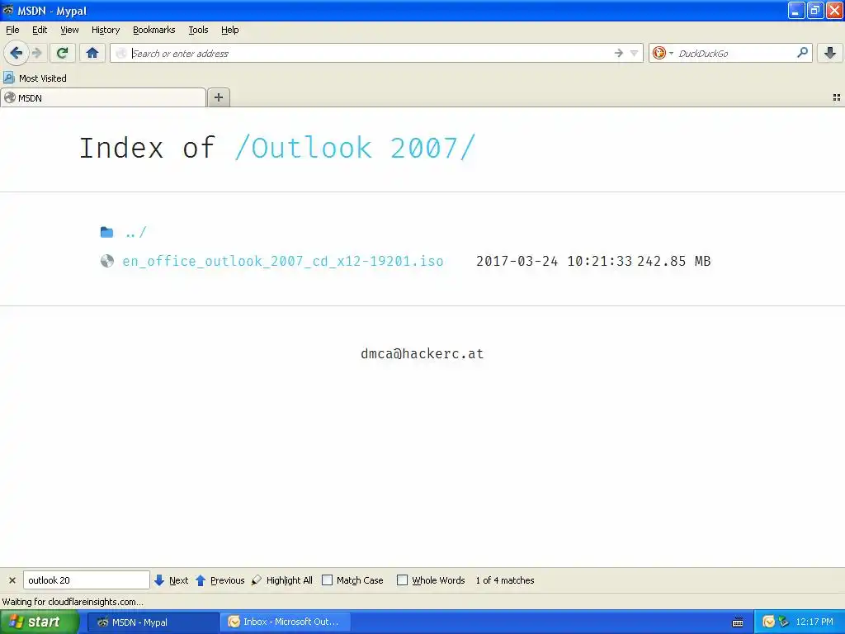Switch to Inbox - Microsoft Outlook taskbar button
Viewport: 845px width, 634px height.
286,622
